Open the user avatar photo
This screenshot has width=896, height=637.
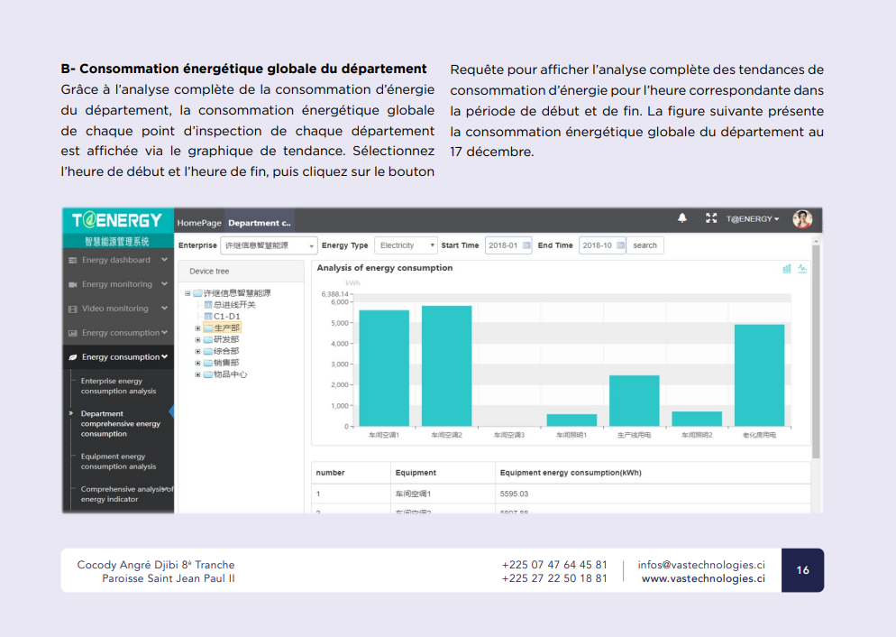point(802,219)
